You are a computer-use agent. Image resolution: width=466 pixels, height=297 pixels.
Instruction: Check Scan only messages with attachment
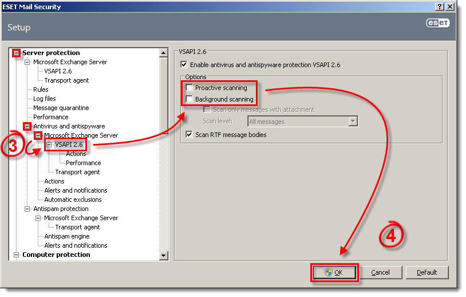tap(207, 110)
